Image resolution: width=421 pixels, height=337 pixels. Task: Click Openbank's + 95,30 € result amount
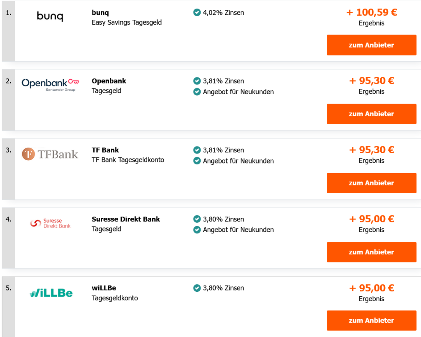pyautogui.click(x=372, y=81)
